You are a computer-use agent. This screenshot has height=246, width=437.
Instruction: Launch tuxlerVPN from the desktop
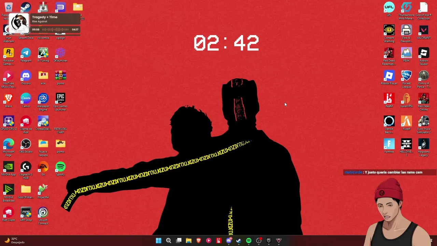[x=406, y=100]
